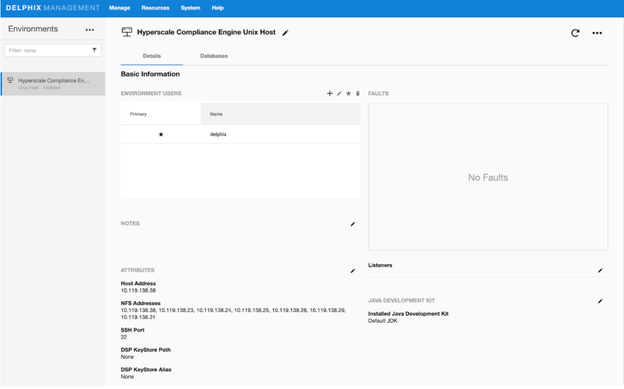This screenshot has width=624, height=389.
Task: Toggle the primary star on the delphix row
Action: point(161,134)
